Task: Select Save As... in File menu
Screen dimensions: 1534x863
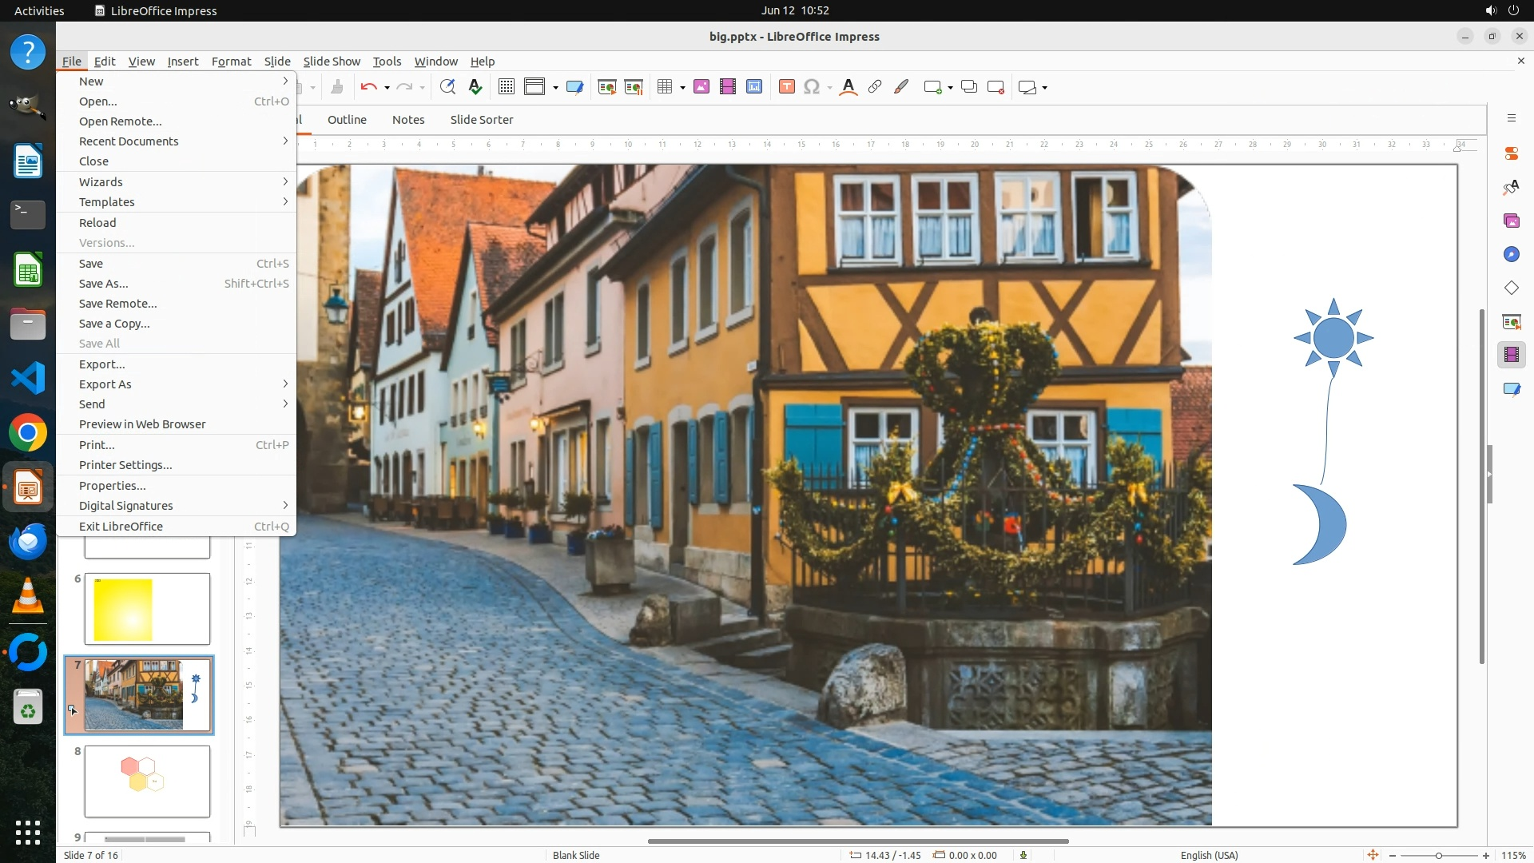Action: click(103, 284)
